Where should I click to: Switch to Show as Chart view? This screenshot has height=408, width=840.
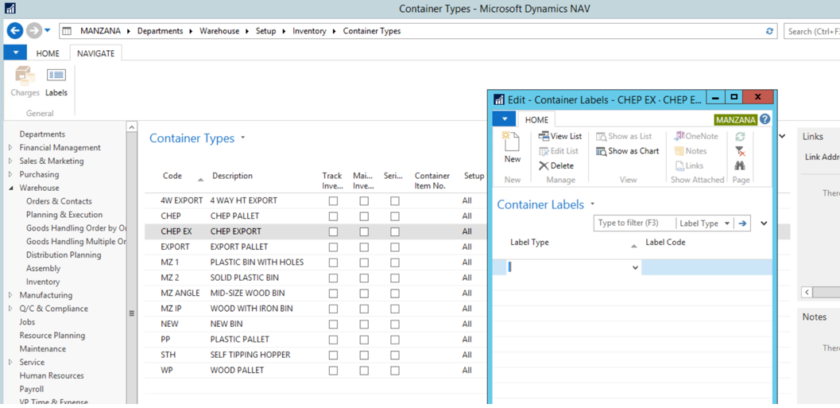tap(627, 151)
